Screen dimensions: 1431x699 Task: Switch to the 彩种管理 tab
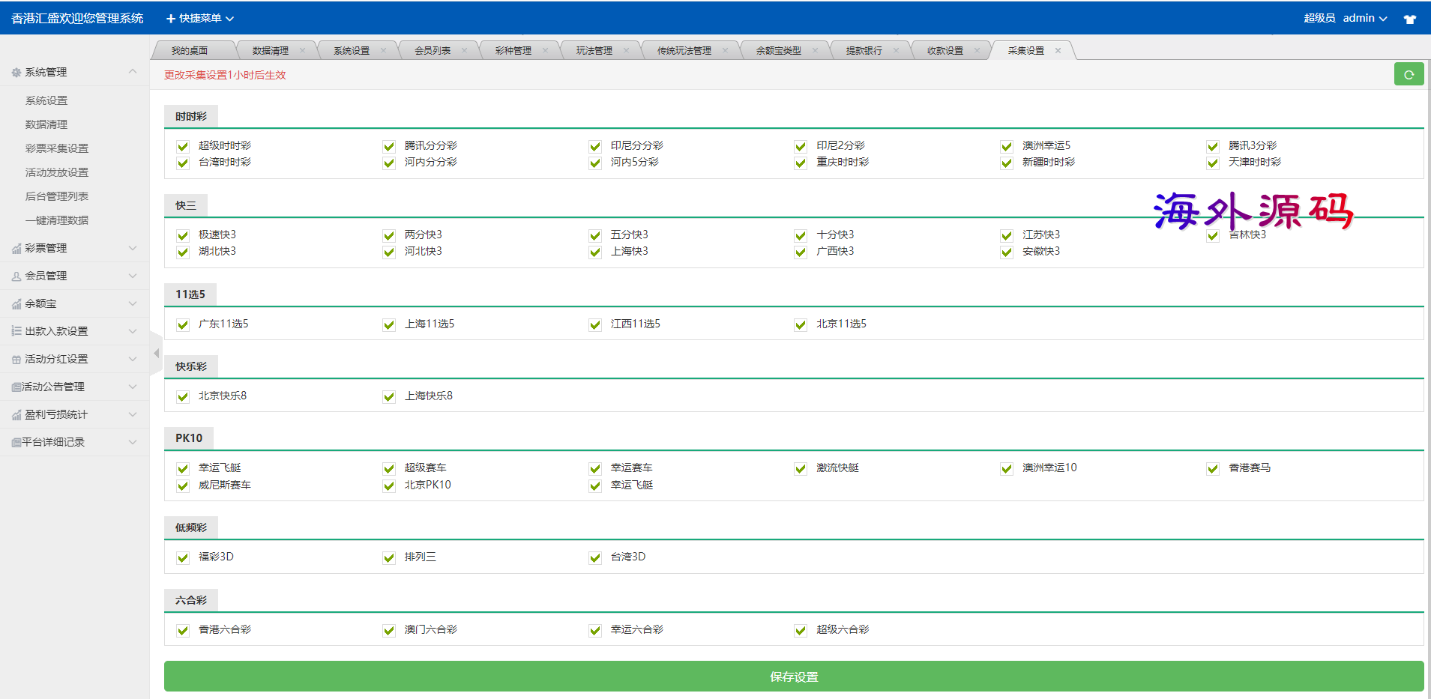click(513, 51)
